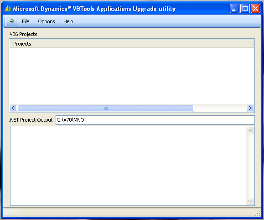Screen dimensions: 264x220
Task: Click the green arrow run upgrade icon
Action: [12, 21]
